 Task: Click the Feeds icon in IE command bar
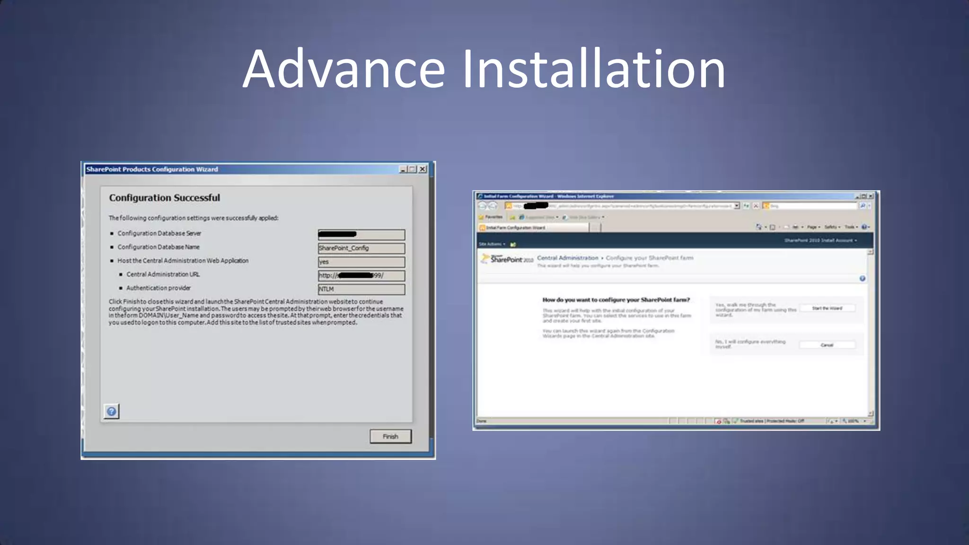coord(773,227)
